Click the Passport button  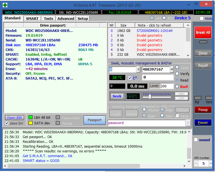coord(94,120)
